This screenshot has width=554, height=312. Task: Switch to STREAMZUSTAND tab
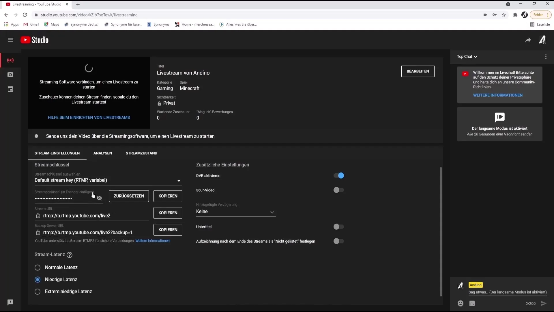[141, 153]
